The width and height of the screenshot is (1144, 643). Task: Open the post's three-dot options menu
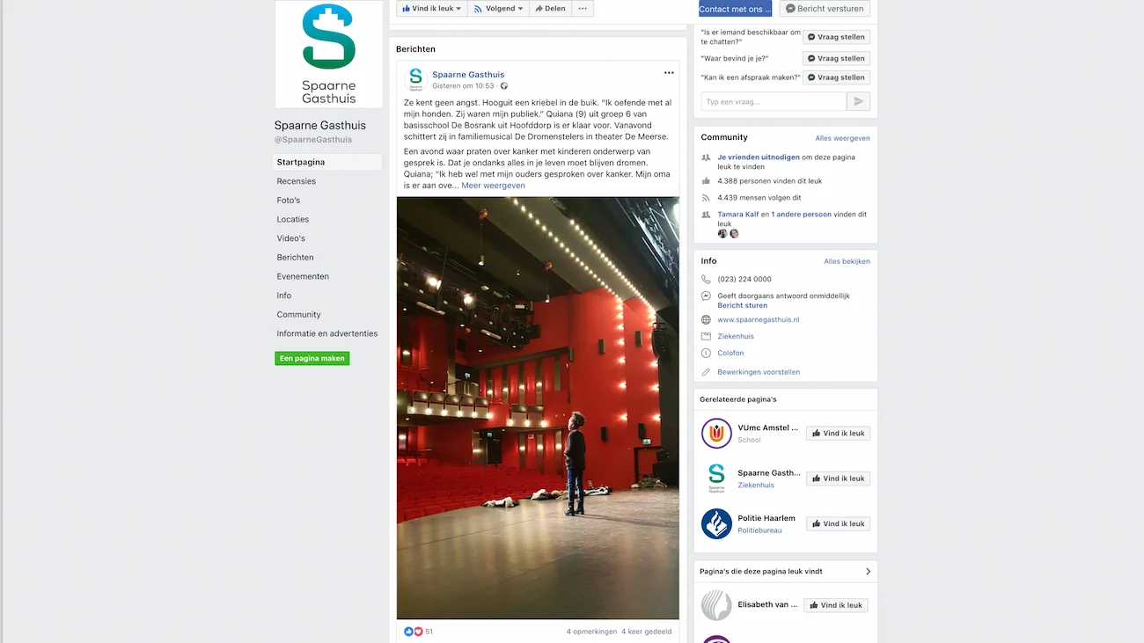click(669, 73)
